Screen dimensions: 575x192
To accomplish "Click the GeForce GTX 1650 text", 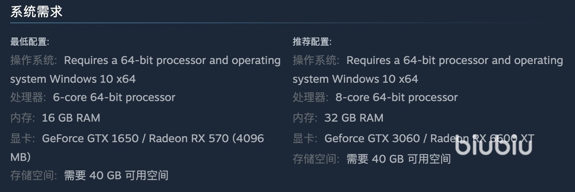I will pyautogui.click(x=90, y=138).
